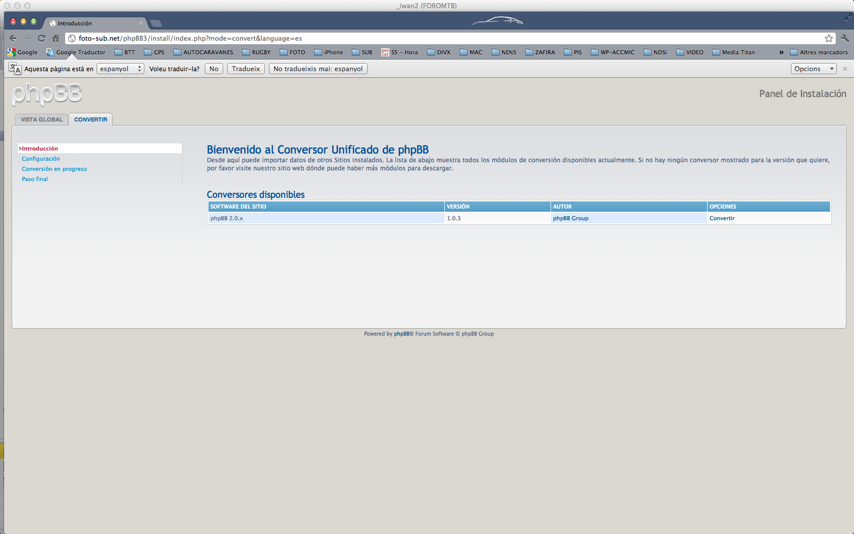Open GPS bookmarks folder
Screen dimensions: 854x534
155,52
